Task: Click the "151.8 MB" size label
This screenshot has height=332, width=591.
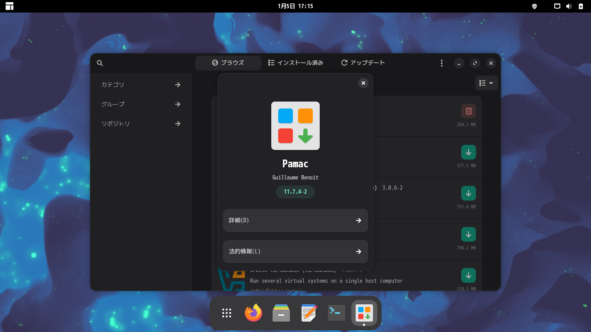Action: pyautogui.click(x=466, y=207)
